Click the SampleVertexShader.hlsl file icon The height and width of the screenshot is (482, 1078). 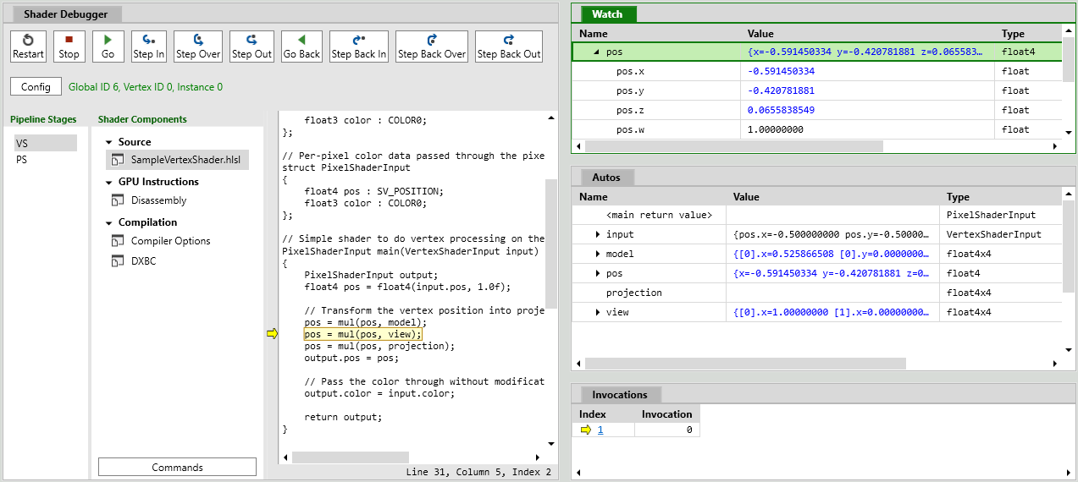coord(117,160)
